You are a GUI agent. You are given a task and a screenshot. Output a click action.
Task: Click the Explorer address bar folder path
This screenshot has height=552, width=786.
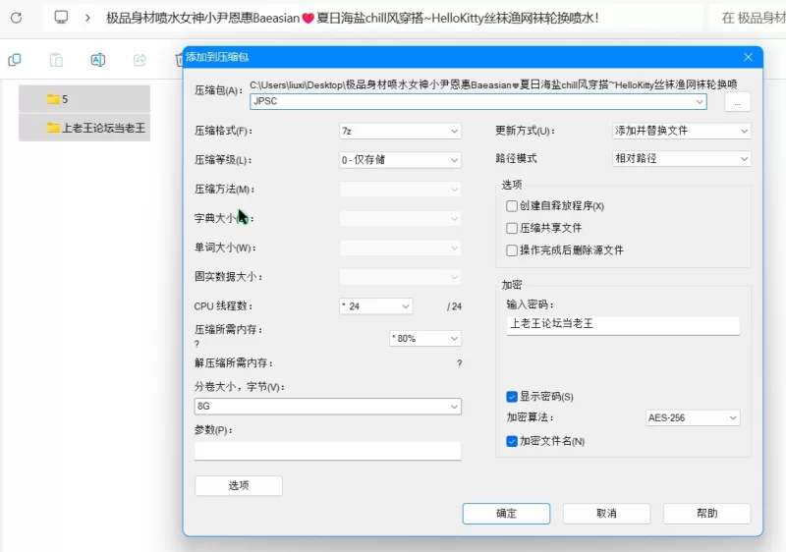353,18
